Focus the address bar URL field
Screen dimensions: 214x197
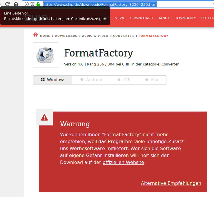pyautogui.click(x=118, y=4)
